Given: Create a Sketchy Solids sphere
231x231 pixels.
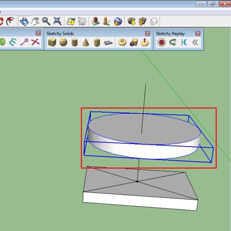Looking at the screenshot, I should 63,42.
